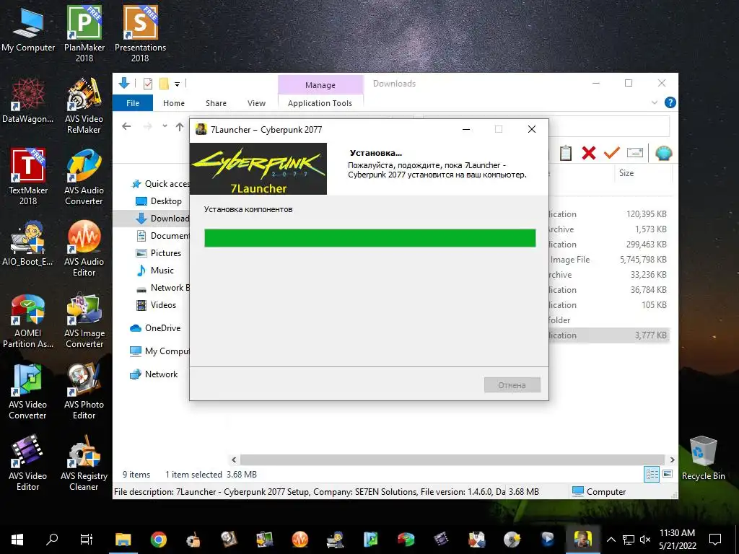Show hidden tray icons chevron
Image resolution: width=739 pixels, height=554 pixels.
[611, 540]
